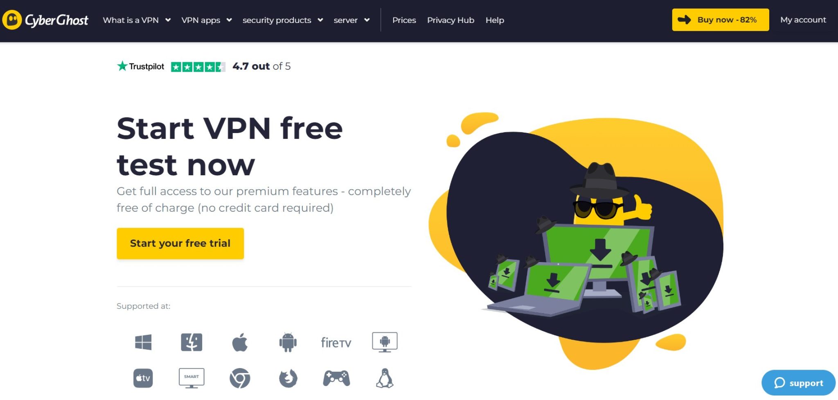838x400 pixels.
Task: Click the Android TV monitor icon
Action: pyautogui.click(x=385, y=342)
